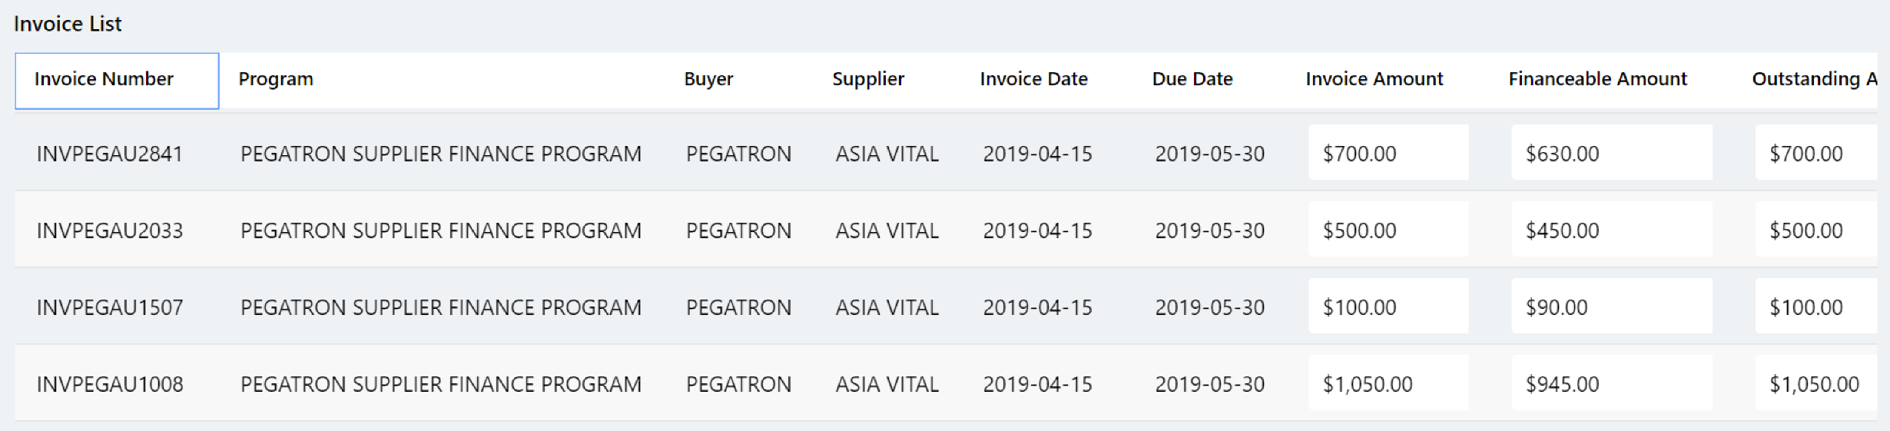This screenshot has height=431, width=1890.
Task: Click the Outstanding Amount column header
Action: 1813,79
